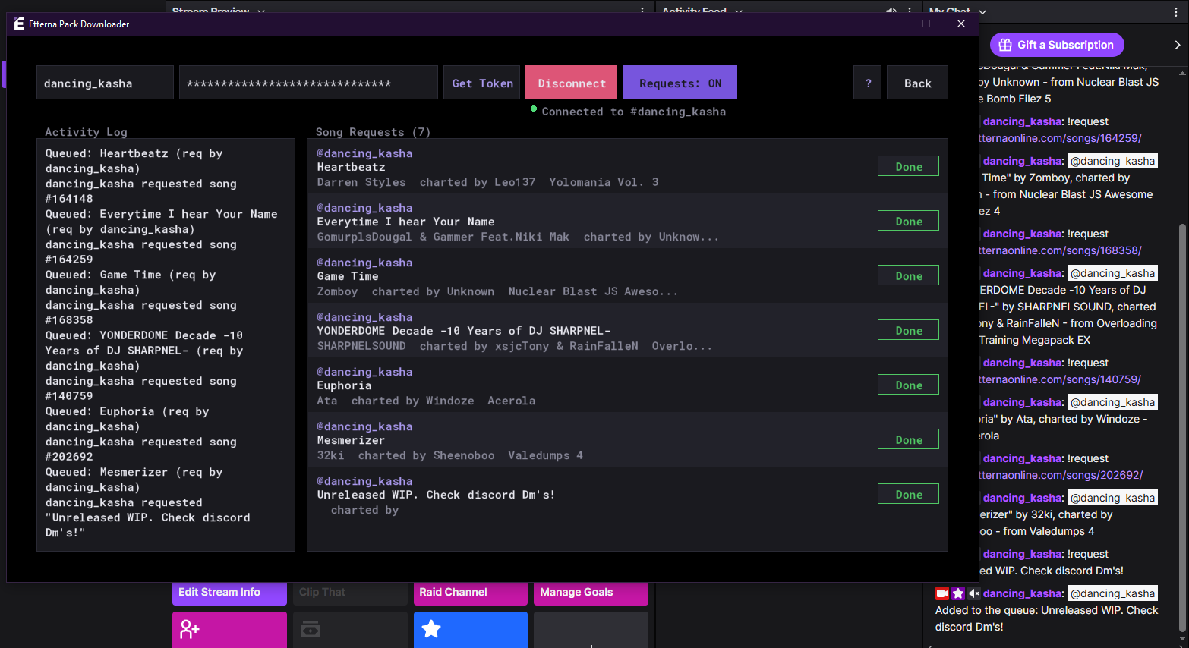The height and width of the screenshot is (648, 1189).
Task: Click the channel name field dancing_kasha
Action: pyautogui.click(x=105, y=83)
